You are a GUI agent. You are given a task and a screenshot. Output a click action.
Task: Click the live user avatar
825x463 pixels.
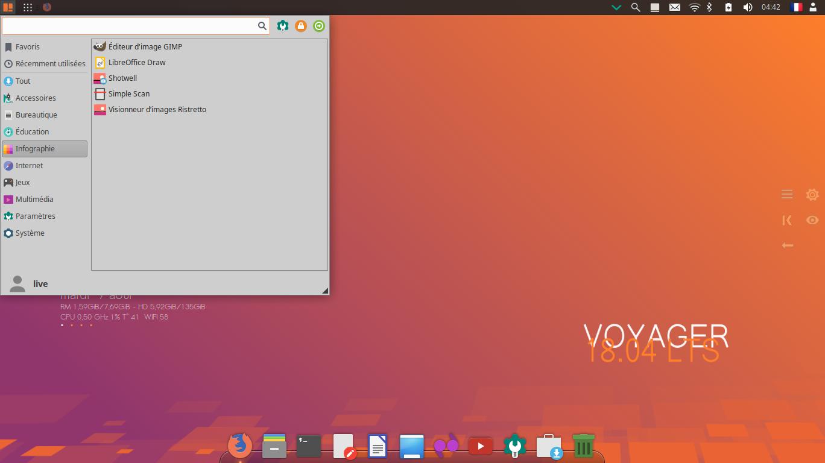tap(17, 284)
